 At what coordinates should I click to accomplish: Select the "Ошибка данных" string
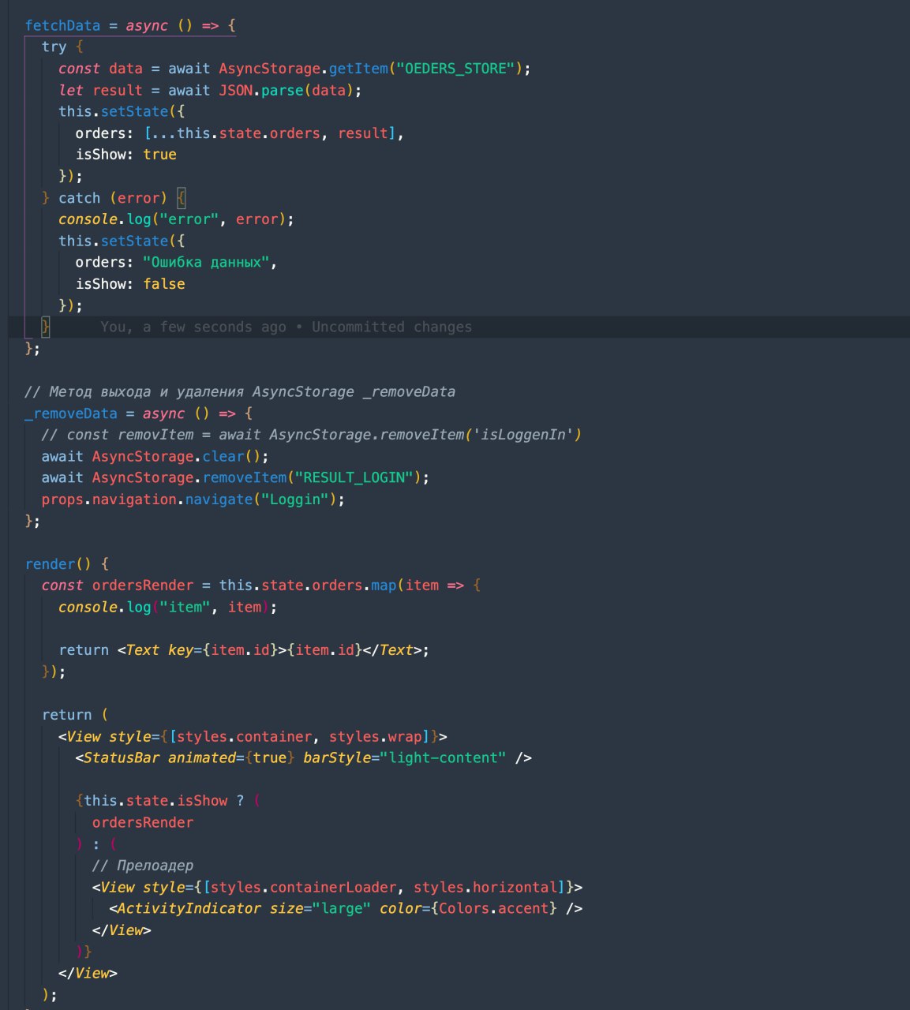click(x=206, y=262)
